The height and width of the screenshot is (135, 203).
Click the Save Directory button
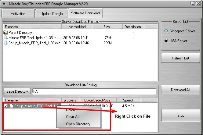click(17, 91)
